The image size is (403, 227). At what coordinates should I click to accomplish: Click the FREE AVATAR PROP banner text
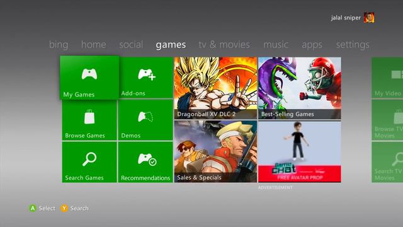pyautogui.click(x=300, y=178)
